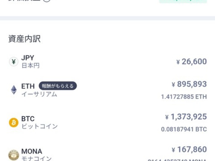The width and height of the screenshot is (215, 161).
Task: Tap the Monacoin cat icon
Action: pos(13,155)
